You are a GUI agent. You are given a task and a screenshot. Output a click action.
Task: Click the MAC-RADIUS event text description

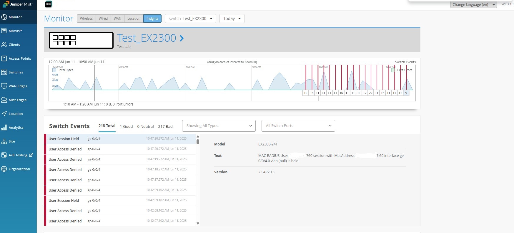(x=332, y=158)
